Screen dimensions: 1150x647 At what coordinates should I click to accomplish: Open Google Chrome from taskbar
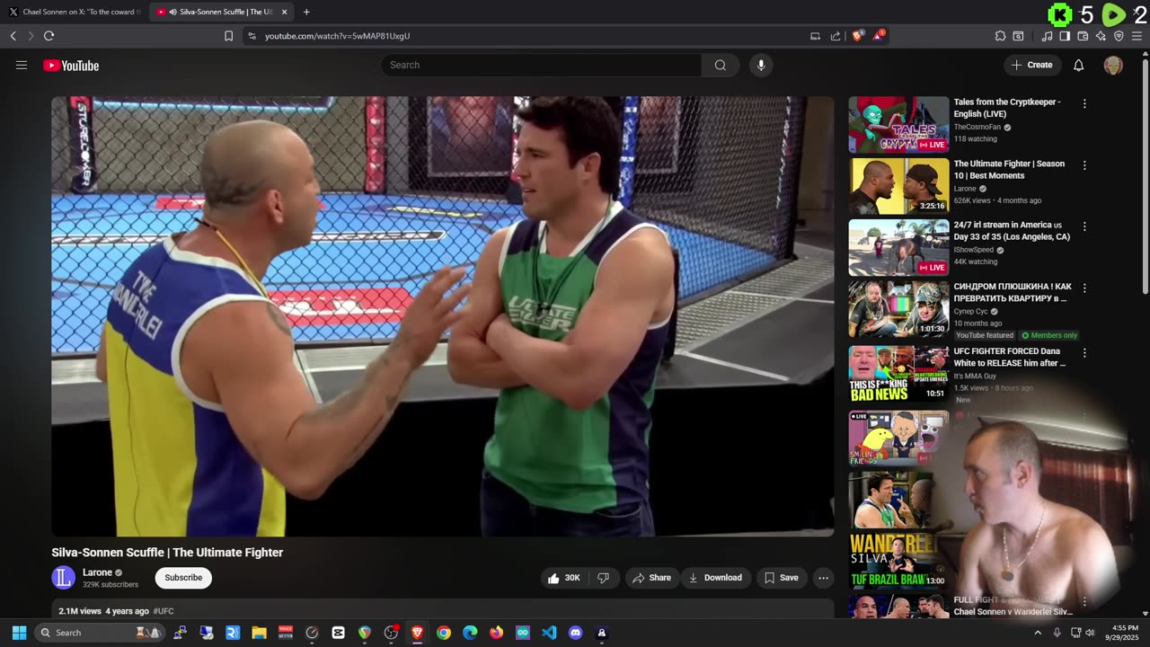444,633
